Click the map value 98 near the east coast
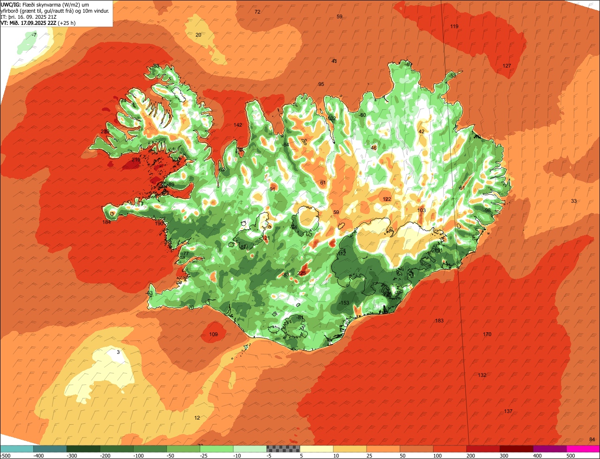The height and width of the screenshot is (459, 600). pyautogui.click(x=487, y=210)
